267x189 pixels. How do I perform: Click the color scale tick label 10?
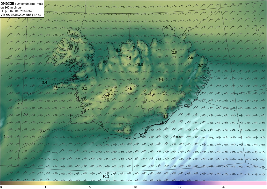click(x=135, y=187)
